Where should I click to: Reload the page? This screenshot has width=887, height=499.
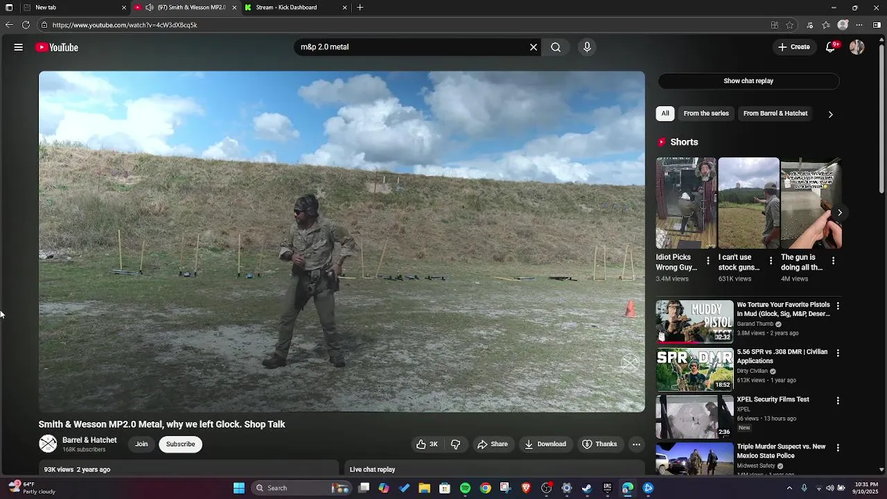coord(26,25)
